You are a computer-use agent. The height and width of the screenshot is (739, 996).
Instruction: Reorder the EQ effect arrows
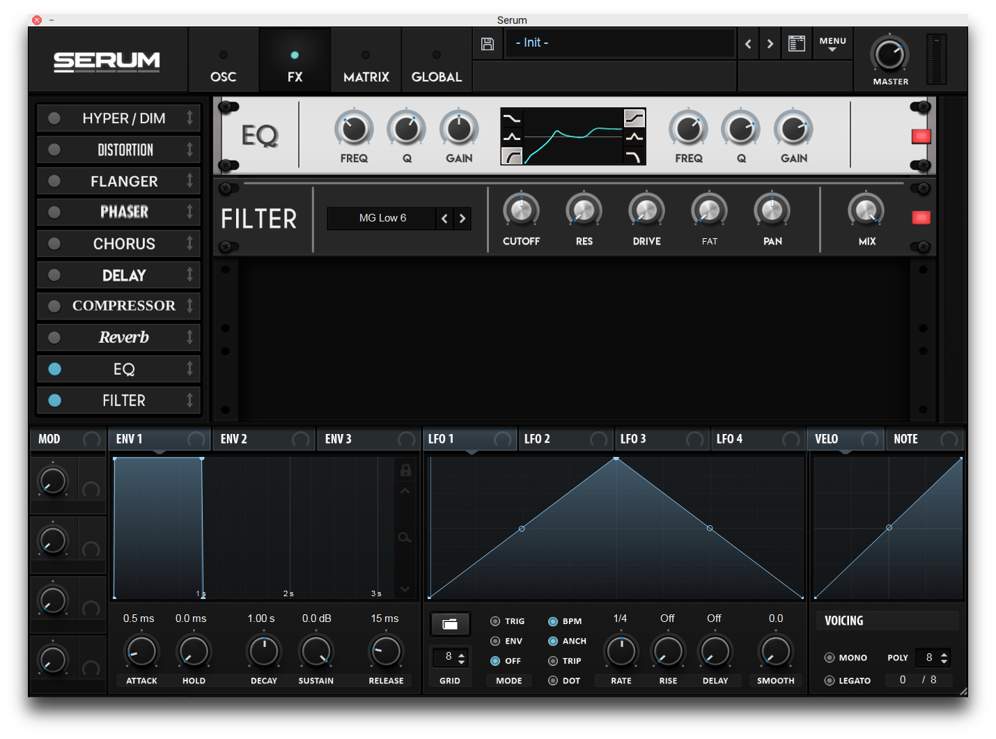[189, 368]
